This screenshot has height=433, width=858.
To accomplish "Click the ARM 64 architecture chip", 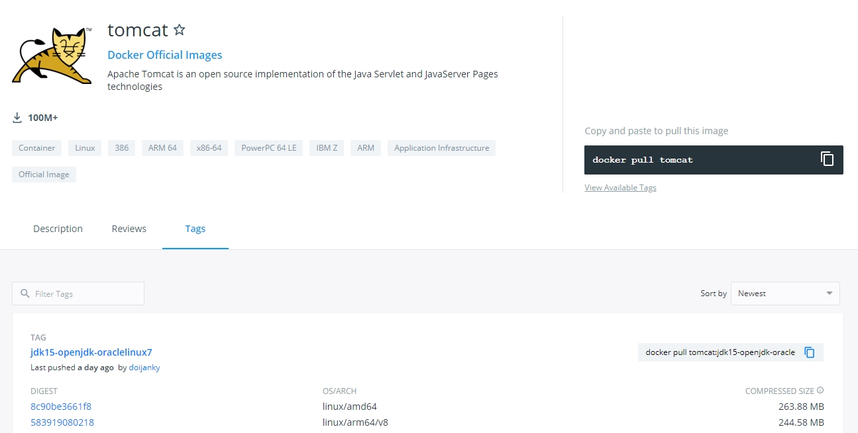I will coord(162,148).
